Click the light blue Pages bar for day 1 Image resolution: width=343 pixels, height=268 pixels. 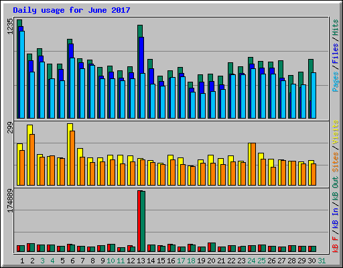tap(22, 74)
